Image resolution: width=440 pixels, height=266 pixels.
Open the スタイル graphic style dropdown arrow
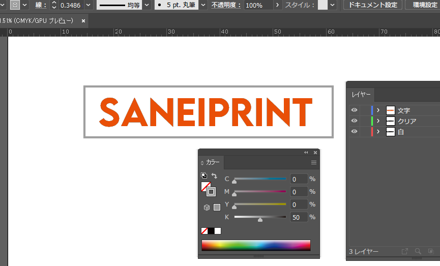pyautogui.click(x=333, y=5)
